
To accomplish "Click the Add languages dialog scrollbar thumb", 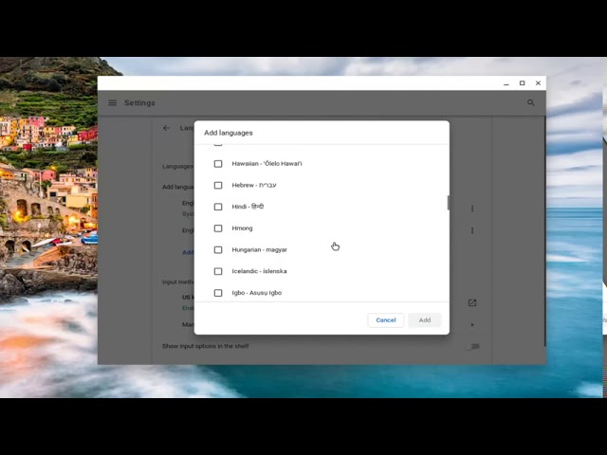I will tap(449, 203).
